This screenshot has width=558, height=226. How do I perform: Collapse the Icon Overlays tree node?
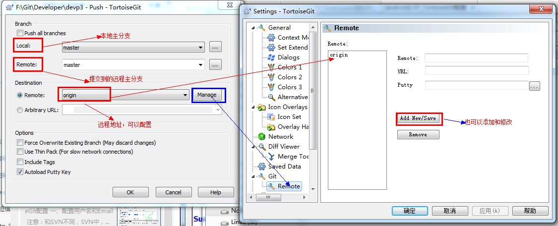click(x=253, y=107)
